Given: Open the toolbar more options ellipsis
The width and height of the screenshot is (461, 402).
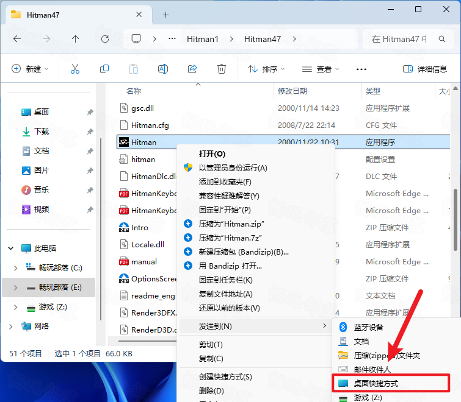Looking at the screenshot, I should [361, 69].
